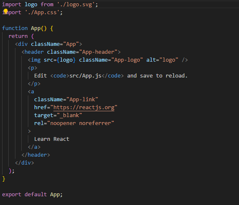The image size is (239, 205).
Task: Open the https://reactjs.org link
Action: coord(84,107)
